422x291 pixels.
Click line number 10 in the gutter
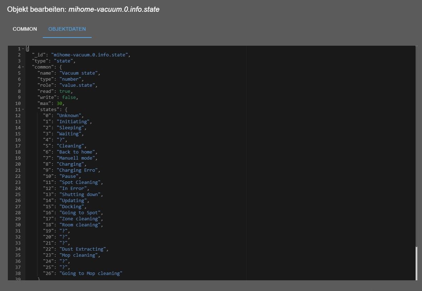pyautogui.click(x=17, y=103)
